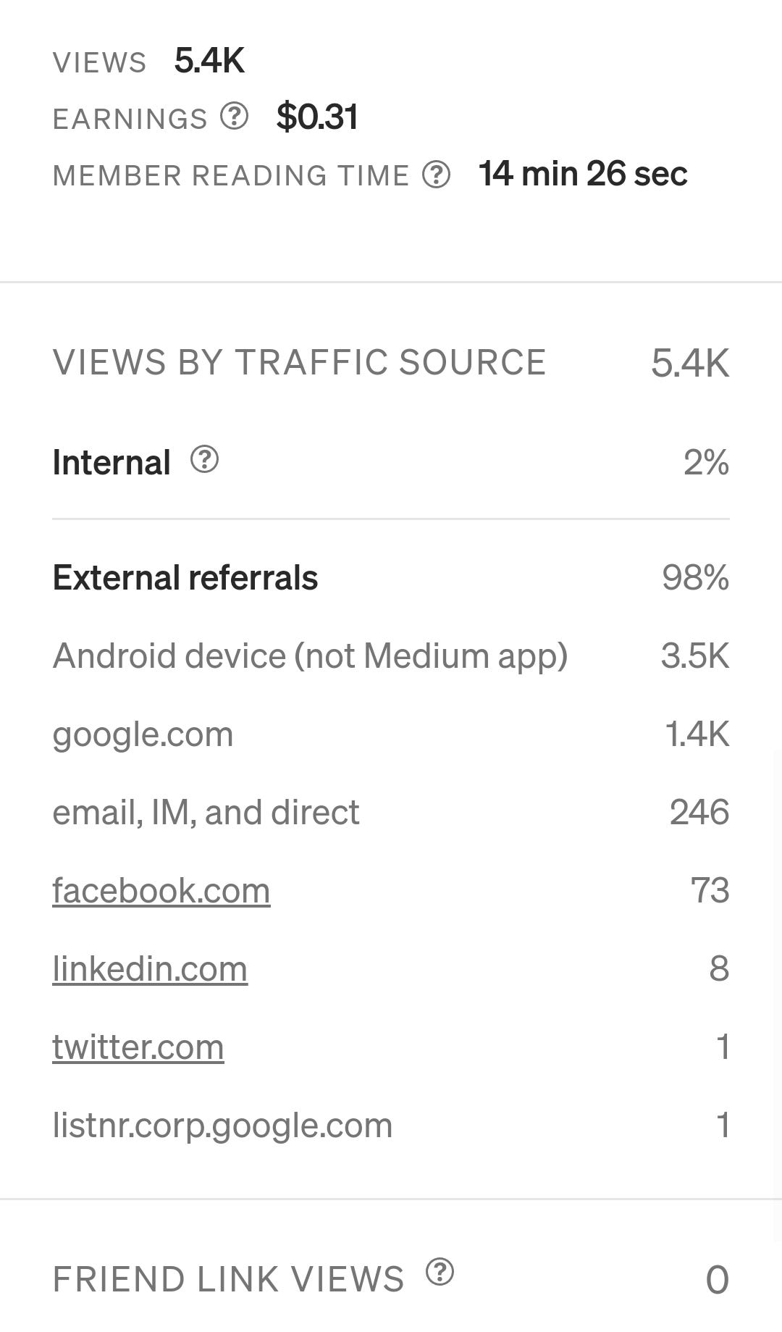Viewport: 782px width, 1332px height.
Task: Click the google.com traffic source row
Action: point(143,734)
